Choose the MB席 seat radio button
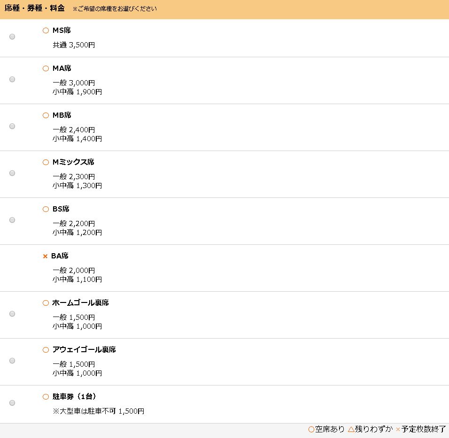The height and width of the screenshot is (438, 449). pos(12,126)
